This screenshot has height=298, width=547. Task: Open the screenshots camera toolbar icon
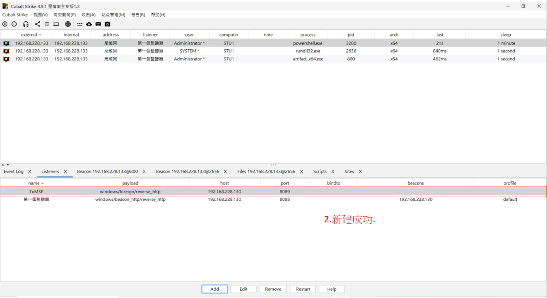[108, 24]
